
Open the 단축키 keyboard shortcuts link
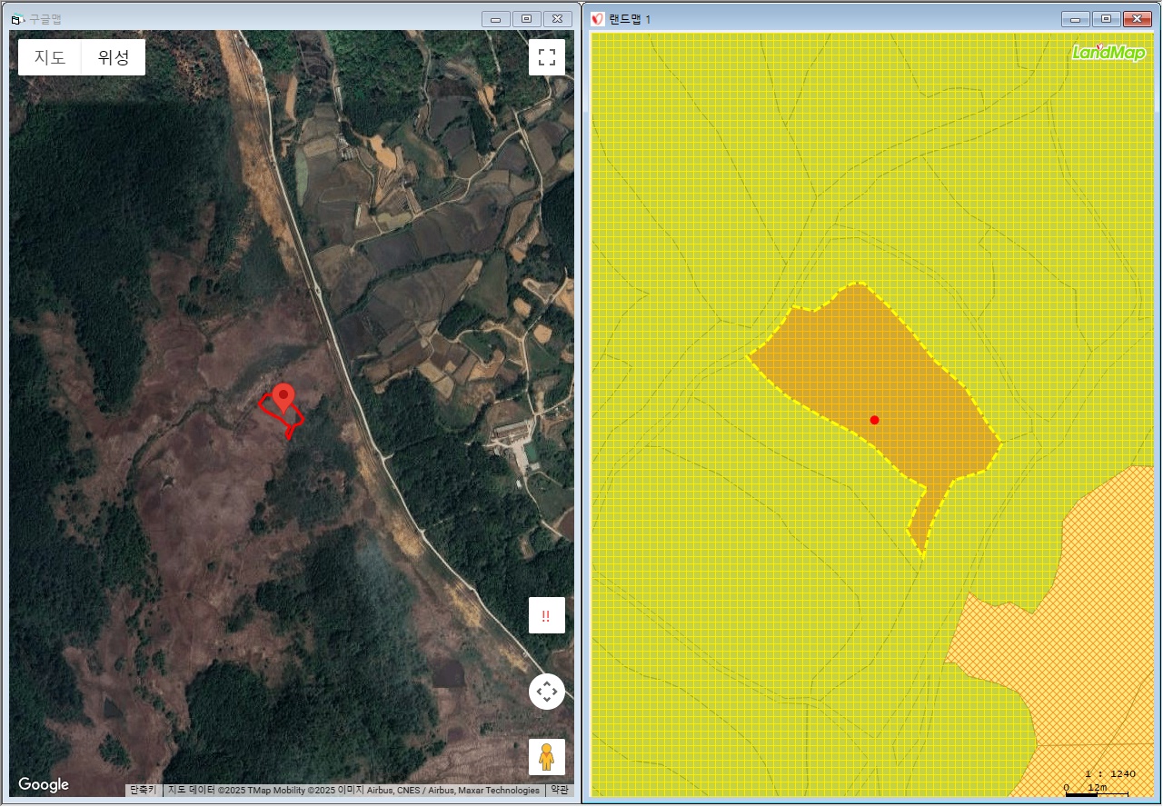tap(144, 791)
